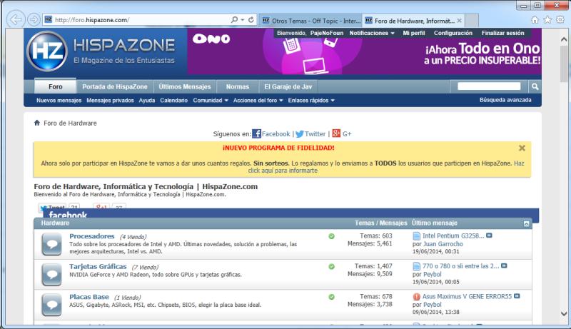The image size is (571, 329).
Task: Click the green status icon for Placas Base
Action: (x=331, y=297)
